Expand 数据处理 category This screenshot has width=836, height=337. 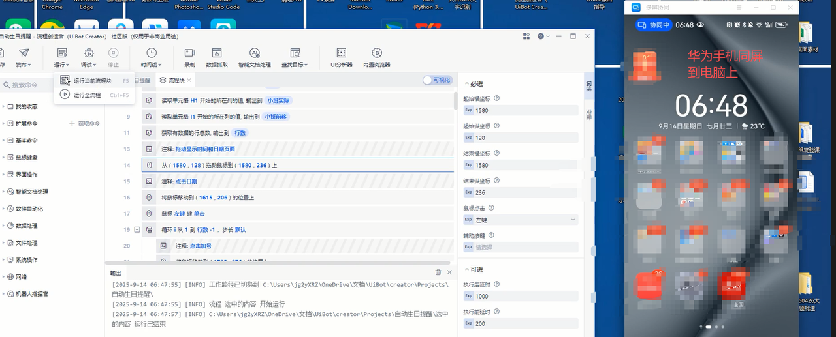point(3,226)
